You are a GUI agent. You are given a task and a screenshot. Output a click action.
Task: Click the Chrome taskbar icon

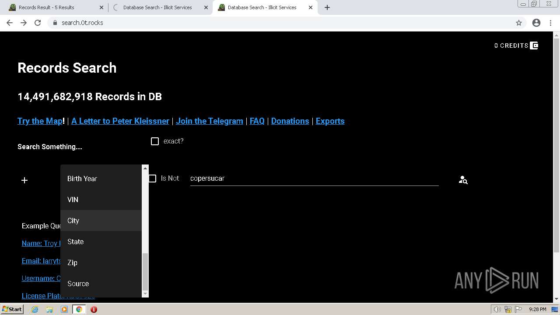pos(79,309)
